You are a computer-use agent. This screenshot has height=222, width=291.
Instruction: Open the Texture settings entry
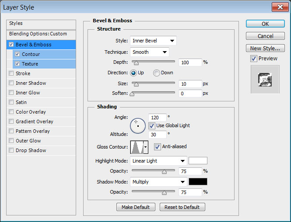[30, 64]
